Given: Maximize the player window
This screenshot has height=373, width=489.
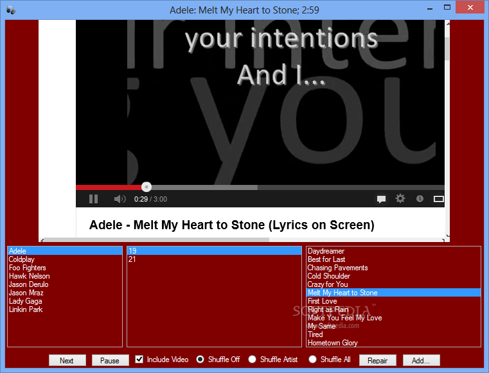Looking at the screenshot, I should pos(447,8).
